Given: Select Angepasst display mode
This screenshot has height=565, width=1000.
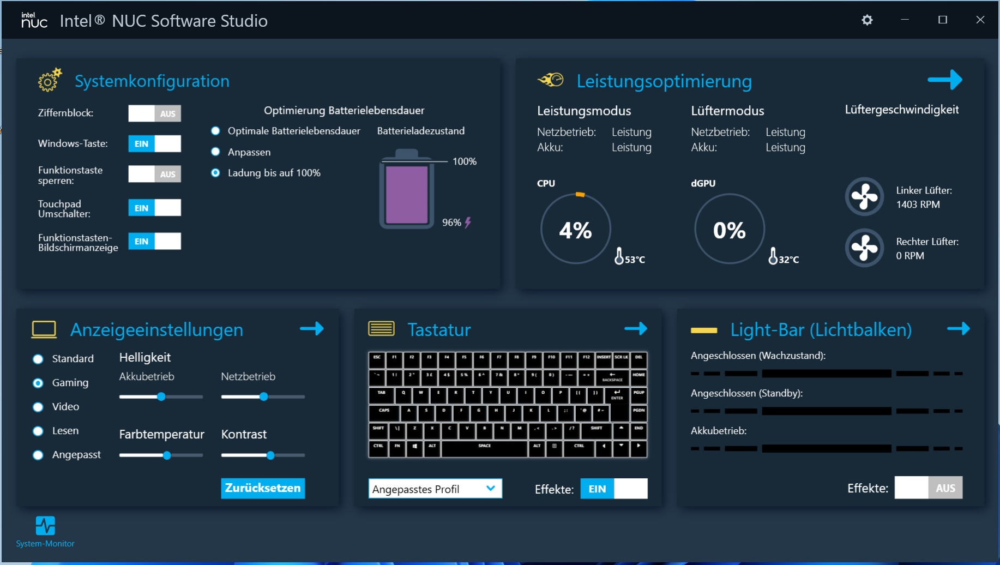Looking at the screenshot, I should 38,455.
